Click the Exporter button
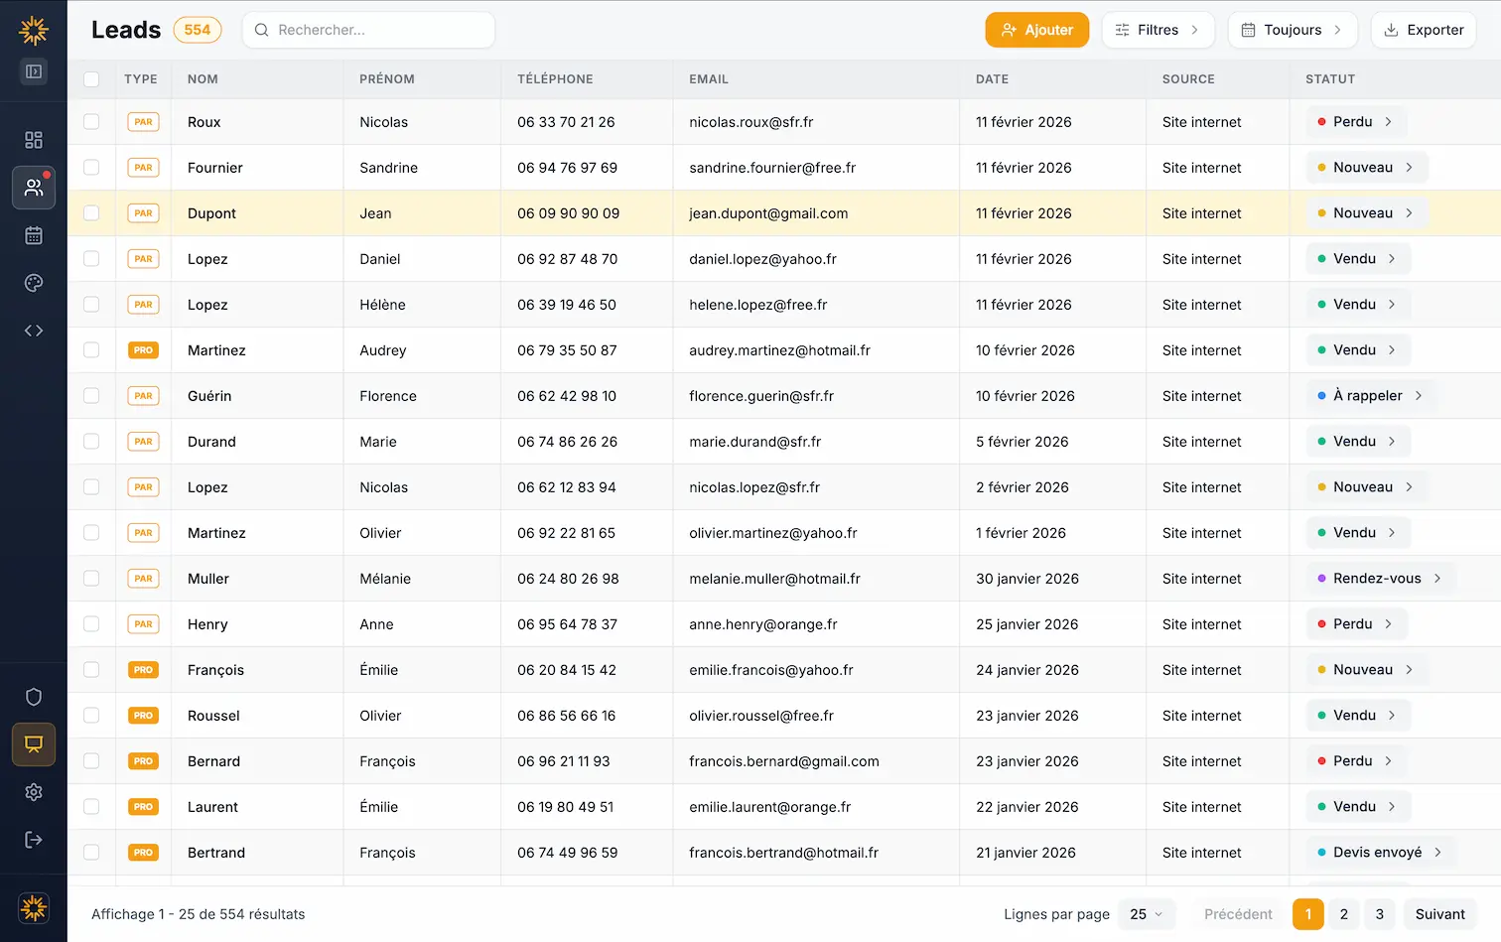 tap(1424, 30)
